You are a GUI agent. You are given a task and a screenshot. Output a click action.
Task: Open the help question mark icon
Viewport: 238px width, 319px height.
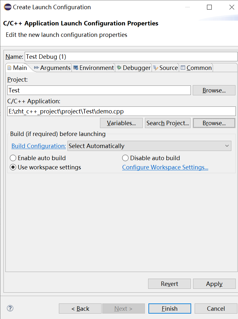coord(10,308)
